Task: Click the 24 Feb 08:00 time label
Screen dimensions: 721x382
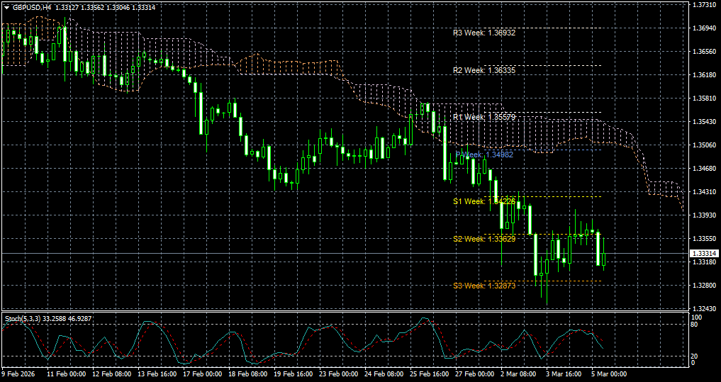Action: pyautogui.click(x=384, y=375)
